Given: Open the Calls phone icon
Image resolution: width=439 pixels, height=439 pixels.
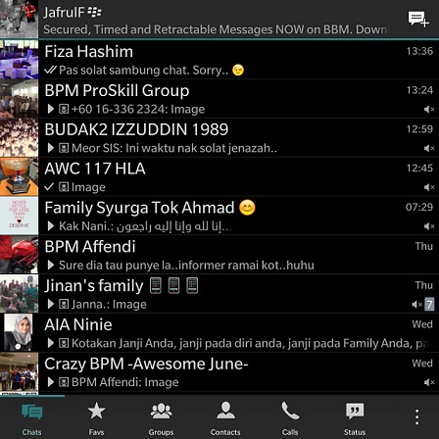Looking at the screenshot, I should [x=290, y=411].
